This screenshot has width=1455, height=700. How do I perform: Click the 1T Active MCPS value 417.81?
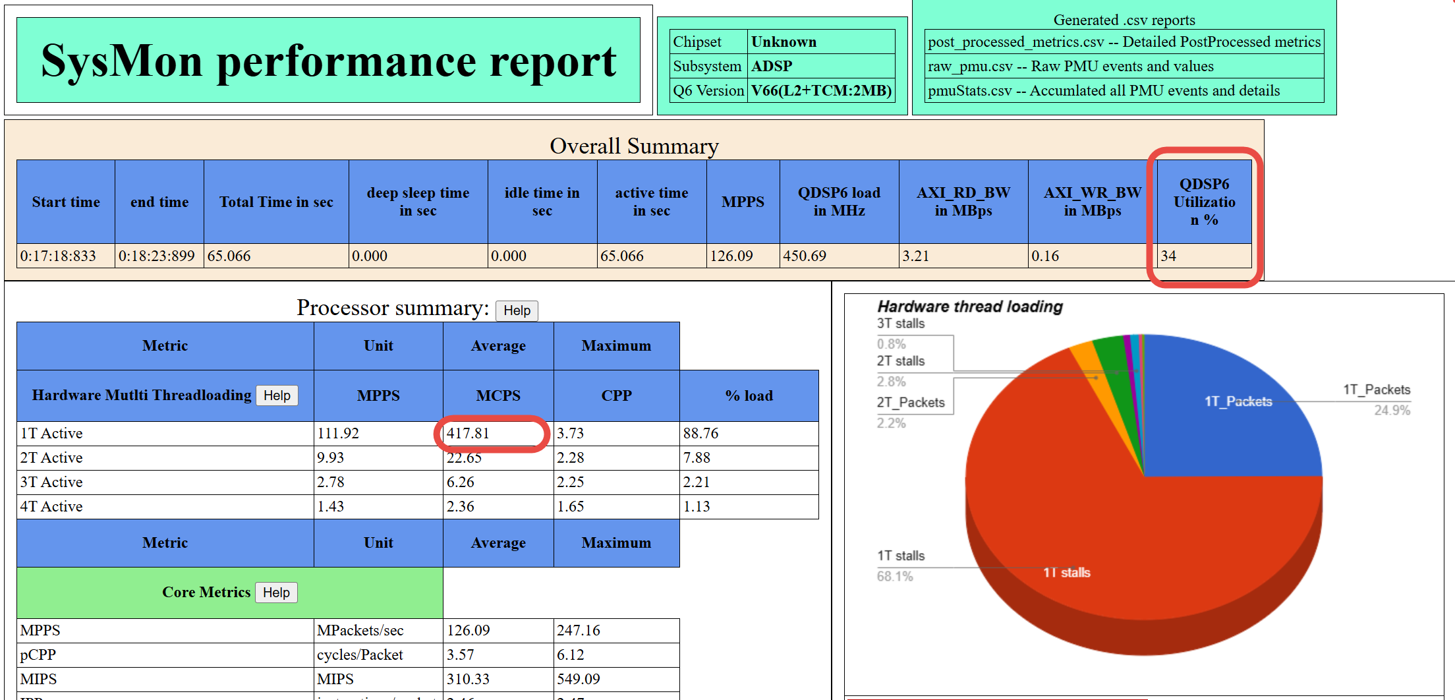469,433
